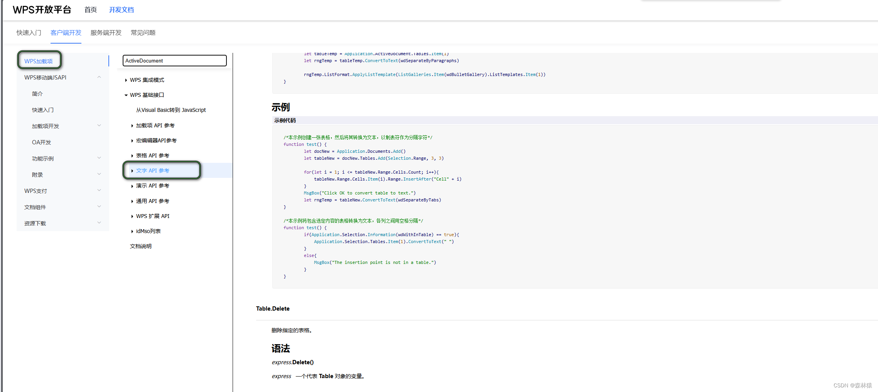
Task: Expand the 资源下载 chevron
Action: (x=99, y=223)
